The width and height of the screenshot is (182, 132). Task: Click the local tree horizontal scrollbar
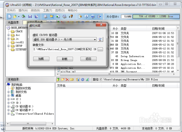point(30,124)
